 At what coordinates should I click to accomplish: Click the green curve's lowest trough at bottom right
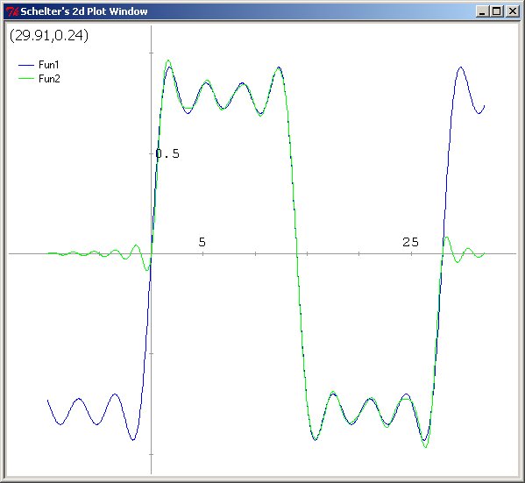tap(426, 447)
